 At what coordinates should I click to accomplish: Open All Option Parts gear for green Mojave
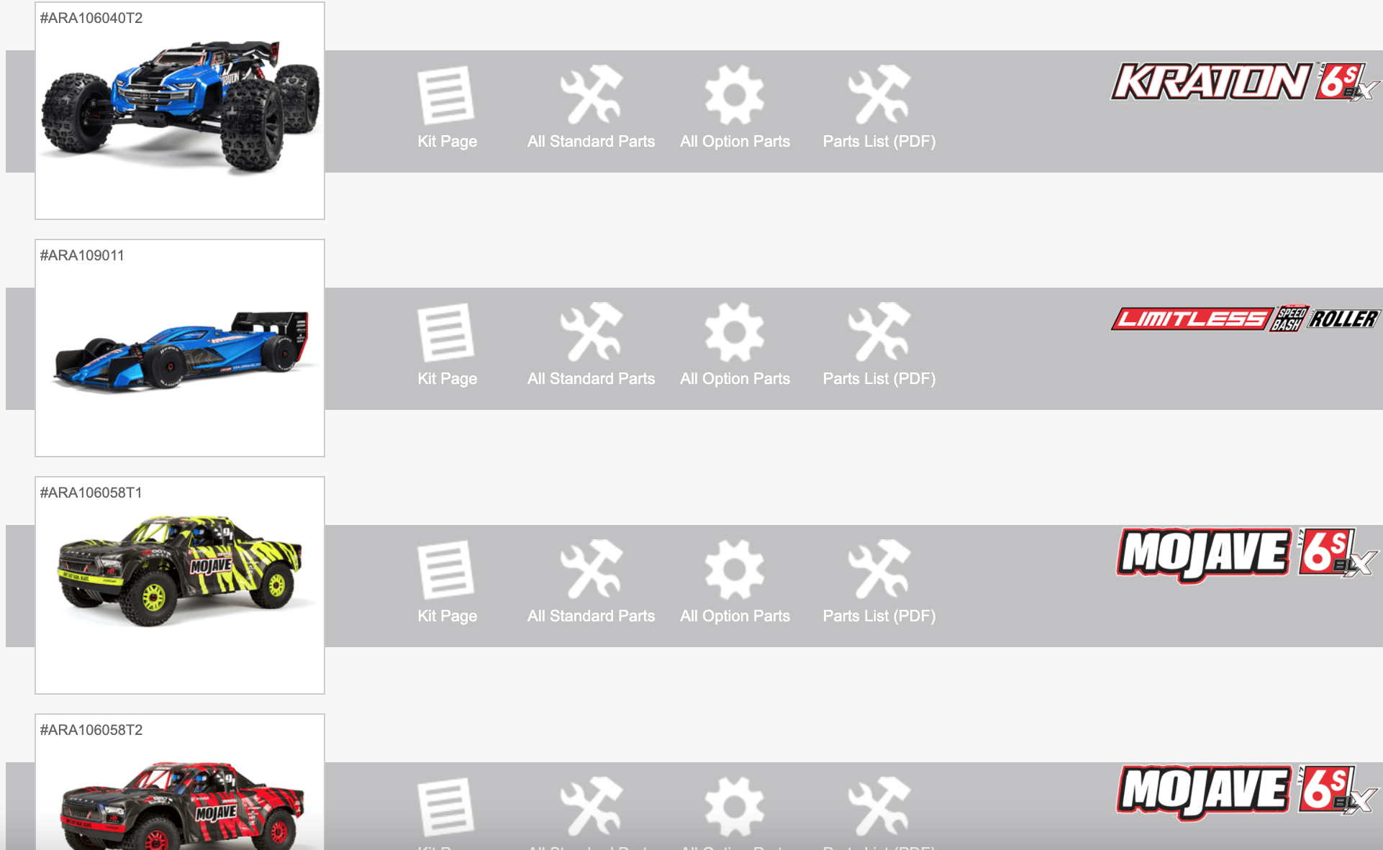click(x=735, y=570)
